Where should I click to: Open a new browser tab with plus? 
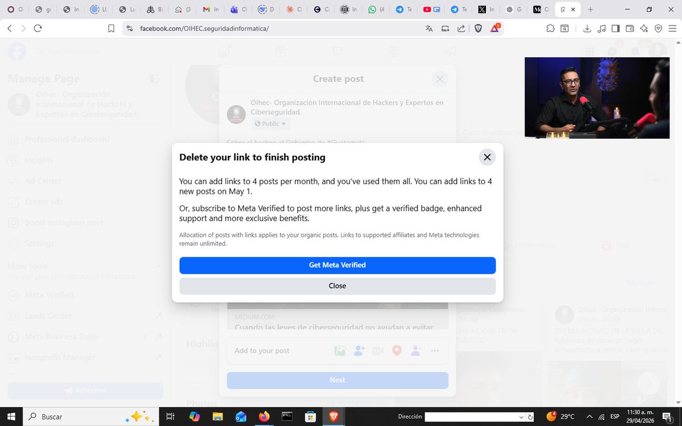tap(590, 10)
